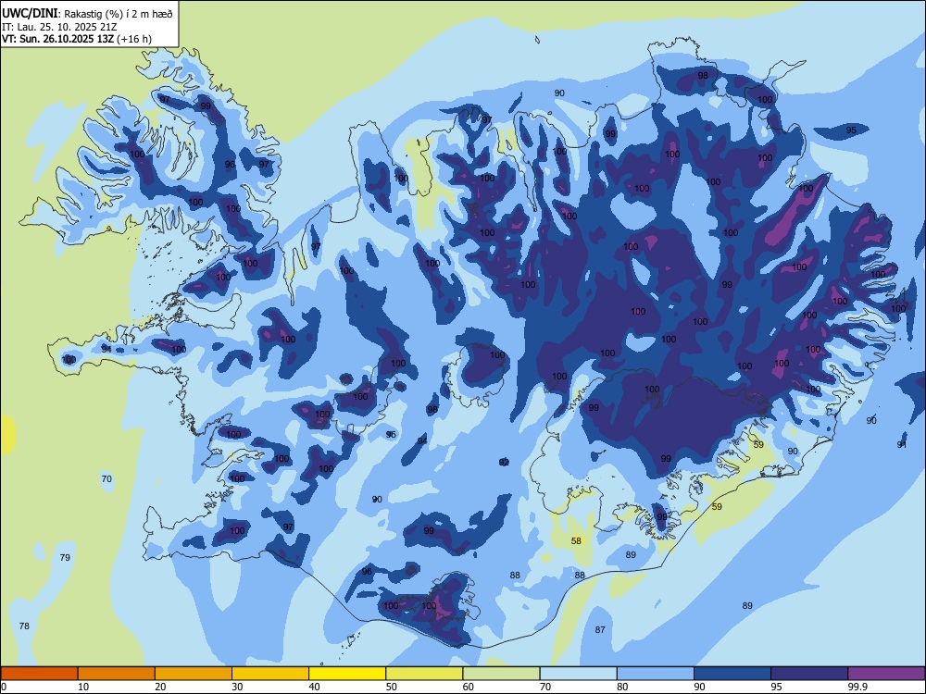Screen dimensions: 926x694
Task: Select the medium blue 80–90 legend swatch
Action: pos(656,674)
